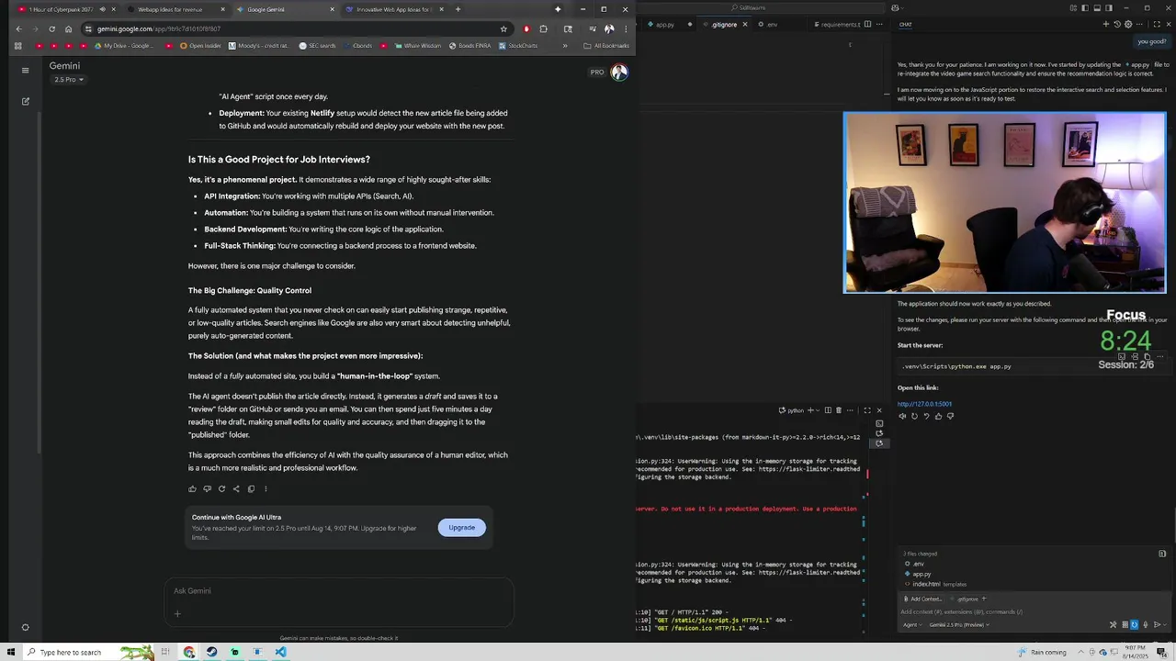The image size is (1176, 661).
Task: Maximize the terminal panel
Action: tap(866, 410)
